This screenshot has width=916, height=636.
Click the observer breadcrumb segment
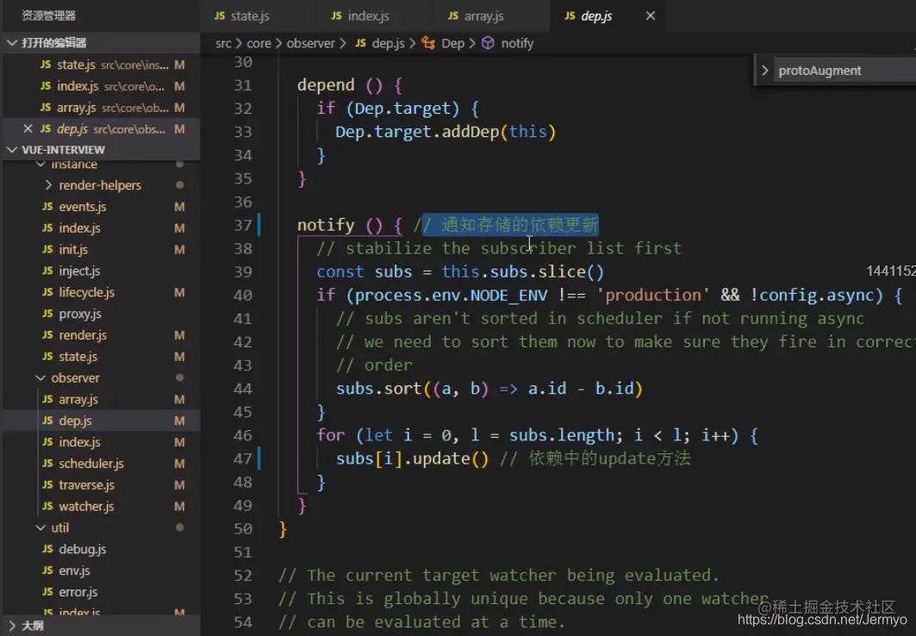click(311, 43)
